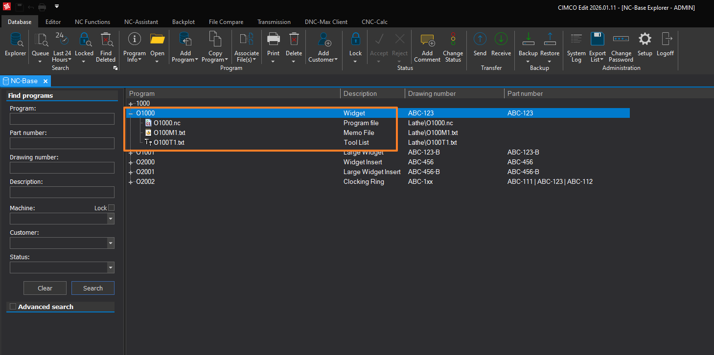Image resolution: width=714 pixels, height=355 pixels.
Task: Open the NC Functions tab
Action: click(92, 22)
